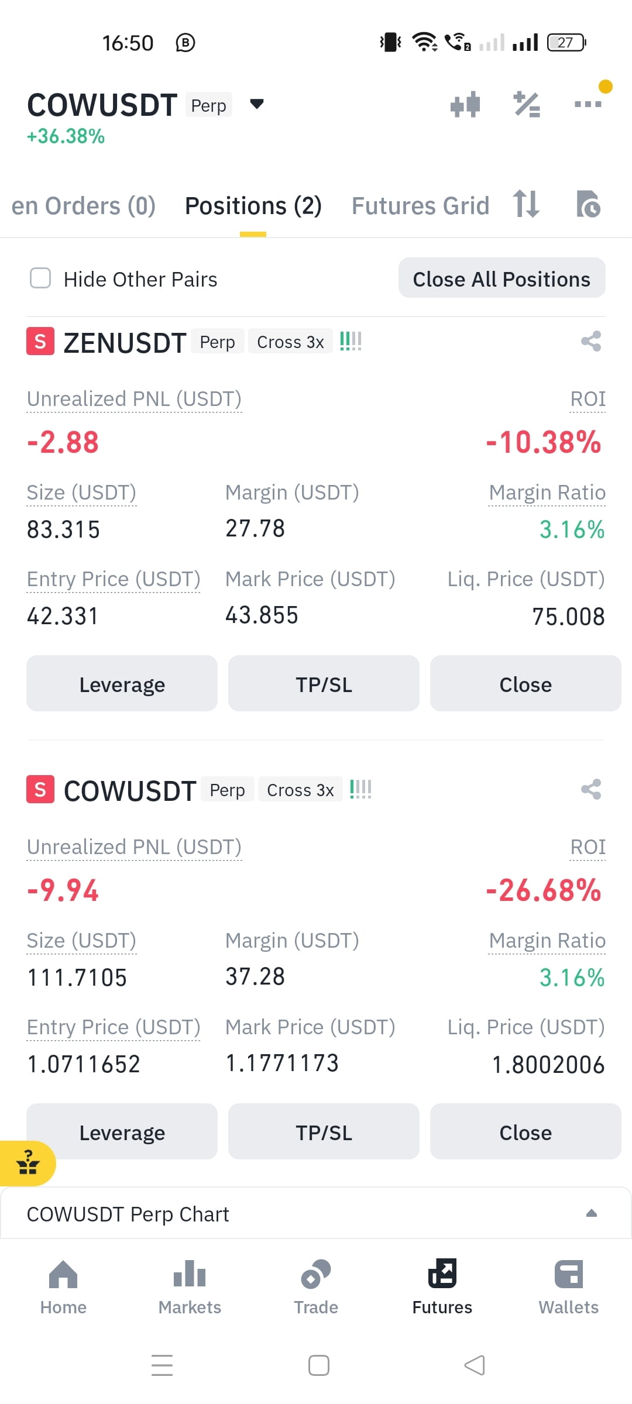Share the ZENUSDT position
Screen dimensions: 632x1404
point(591,341)
